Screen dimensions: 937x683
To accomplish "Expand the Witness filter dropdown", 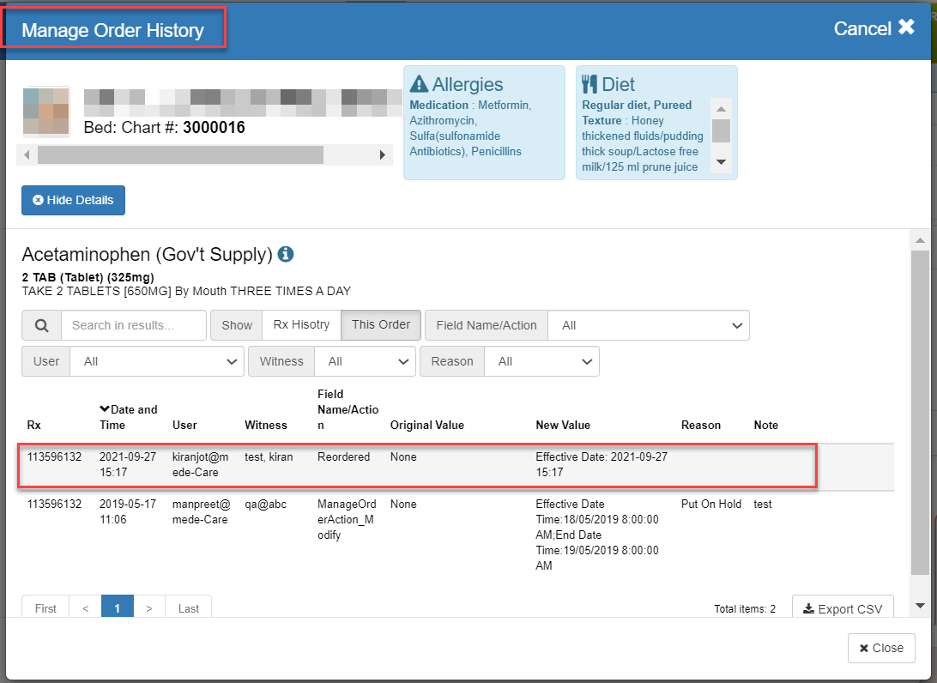I will tap(365, 361).
